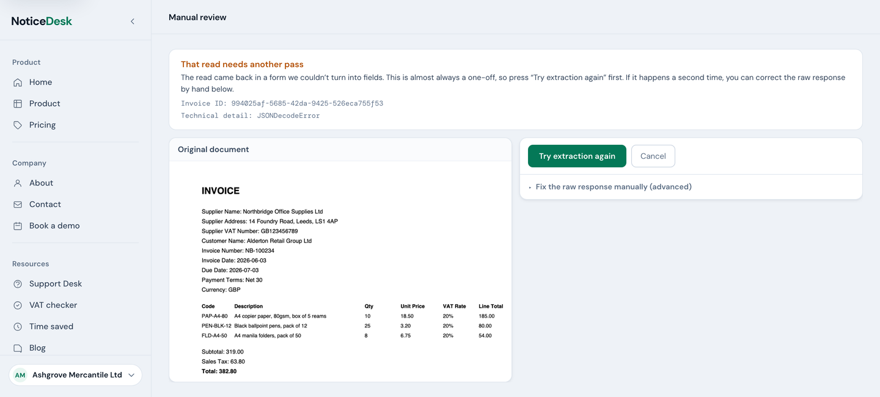Click the INVOICE heading in document
Viewport: 880px width, 397px height.
[221, 191]
